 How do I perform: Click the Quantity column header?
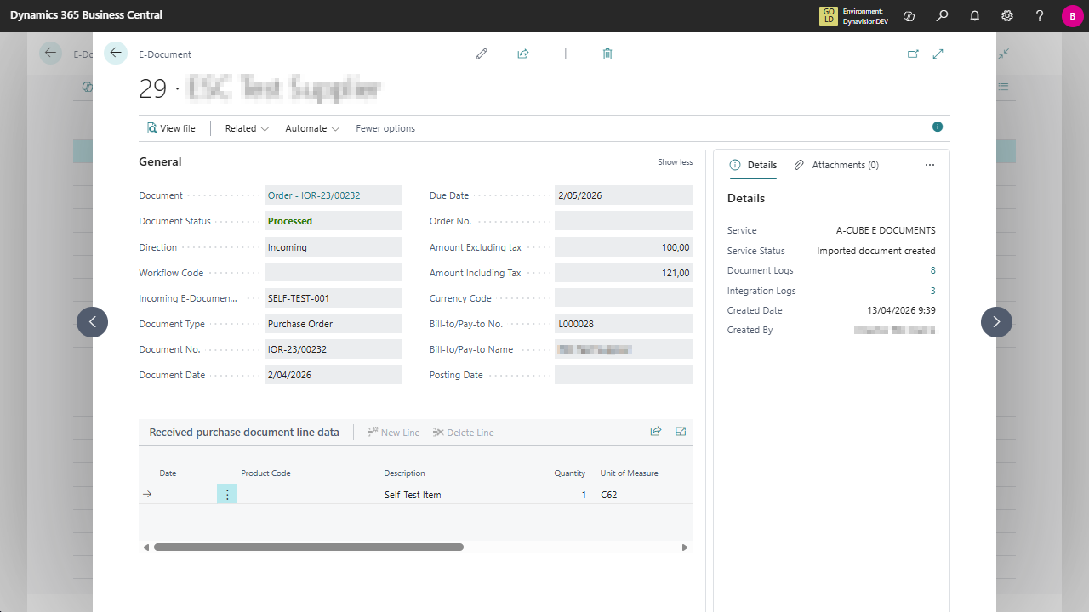570,473
